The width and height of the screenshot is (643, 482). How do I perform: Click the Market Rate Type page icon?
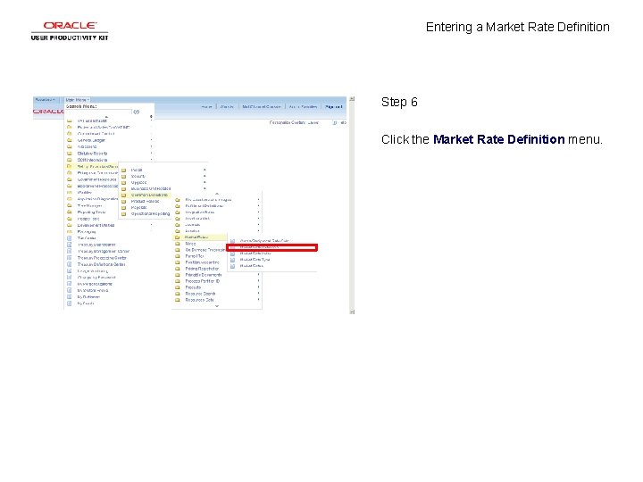coord(232,260)
